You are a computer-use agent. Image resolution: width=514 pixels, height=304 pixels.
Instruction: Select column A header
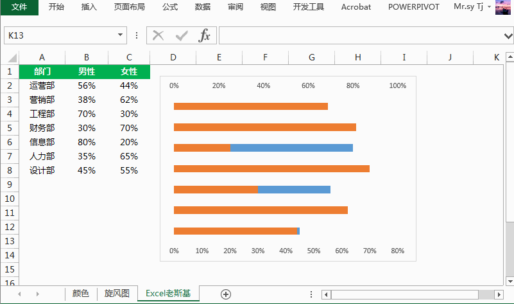42,57
